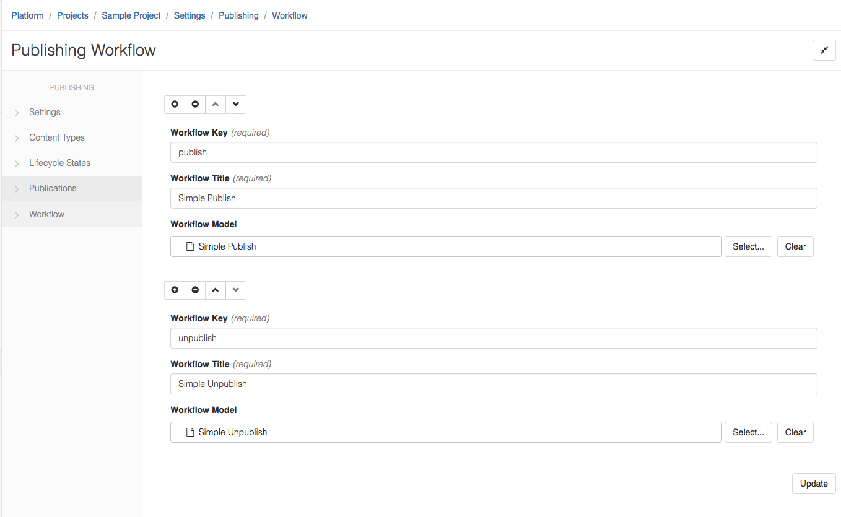
Task: Open Lifecycle States in the sidebar
Action: [72, 163]
